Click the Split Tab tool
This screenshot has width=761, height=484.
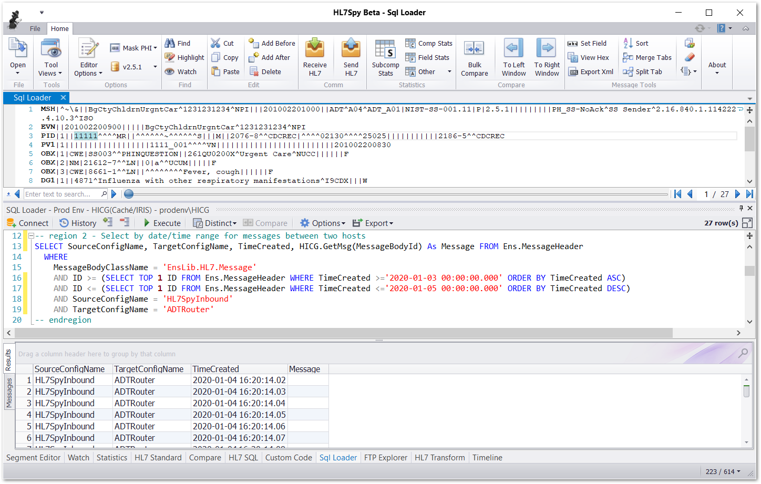642,71
